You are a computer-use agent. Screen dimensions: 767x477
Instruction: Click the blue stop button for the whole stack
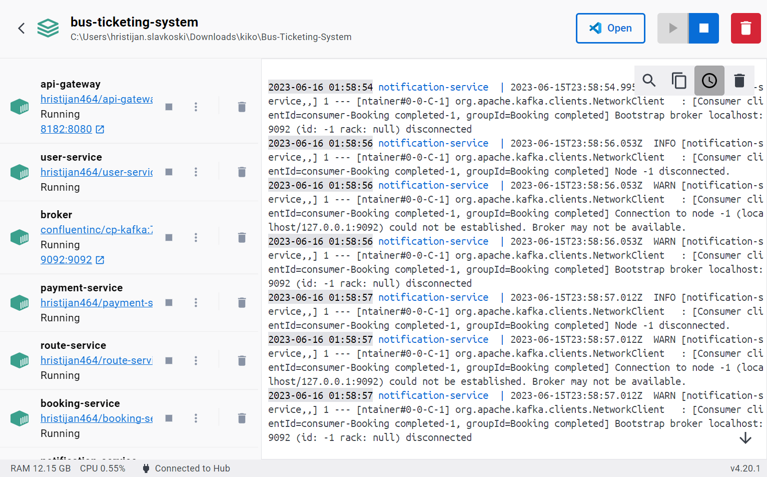tap(703, 28)
